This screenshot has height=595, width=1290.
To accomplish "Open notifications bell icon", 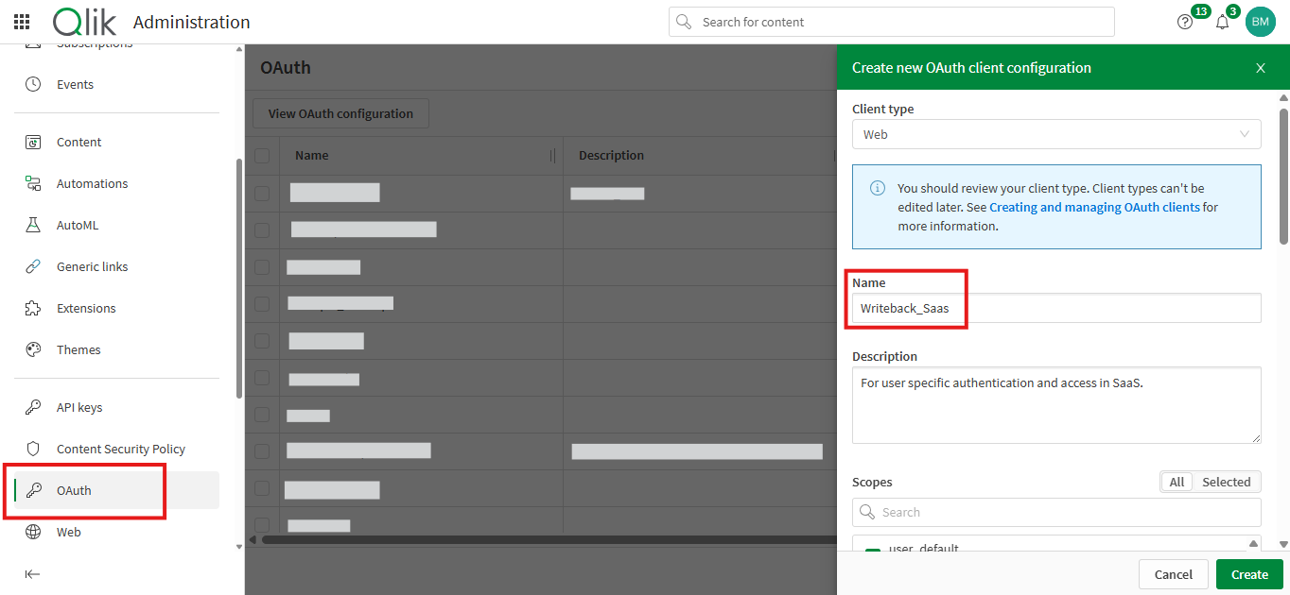I will tap(1222, 22).
